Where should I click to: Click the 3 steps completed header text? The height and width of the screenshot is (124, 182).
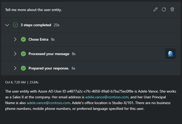[x=36, y=25]
